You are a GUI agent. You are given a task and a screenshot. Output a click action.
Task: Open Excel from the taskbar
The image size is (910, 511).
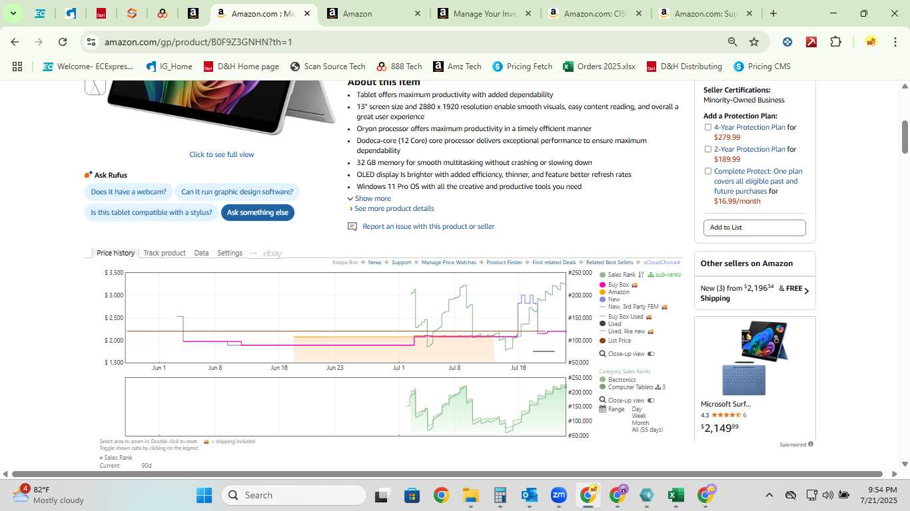point(676,495)
